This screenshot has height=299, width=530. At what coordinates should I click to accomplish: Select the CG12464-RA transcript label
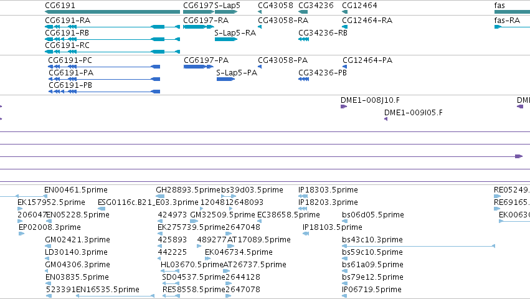[x=367, y=21]
